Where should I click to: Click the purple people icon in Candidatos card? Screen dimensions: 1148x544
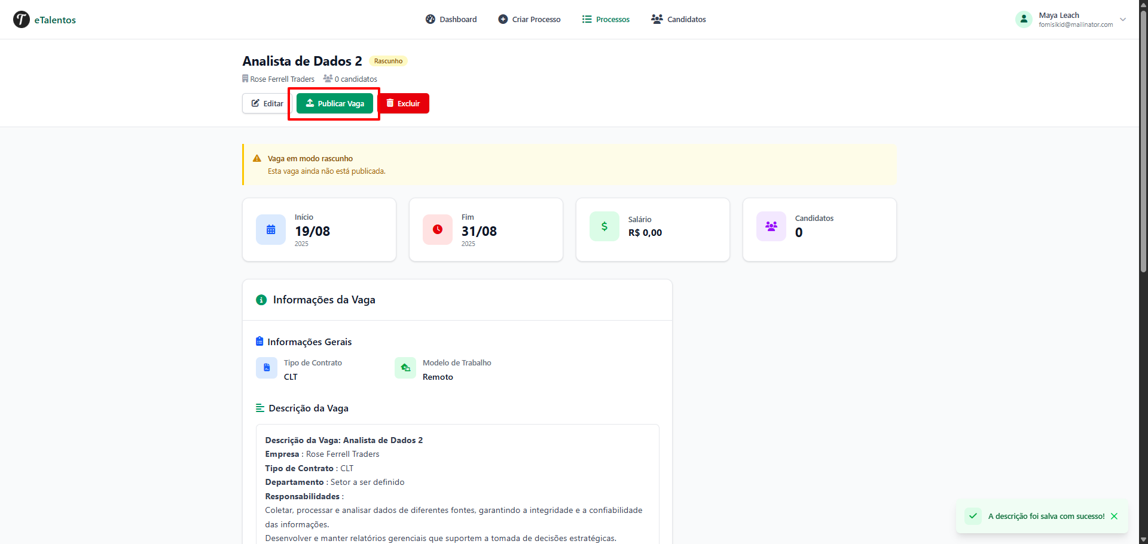coord(771,226)
